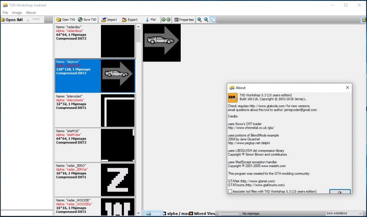Click the jernejcoder@gmail.com email text
This screenshot has height=217, width=367.
coord(300,110)
